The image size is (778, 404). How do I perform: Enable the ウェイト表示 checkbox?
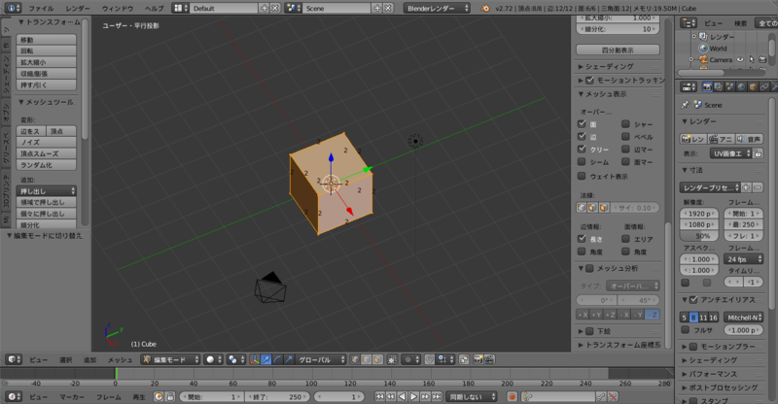tap(582, 176)
